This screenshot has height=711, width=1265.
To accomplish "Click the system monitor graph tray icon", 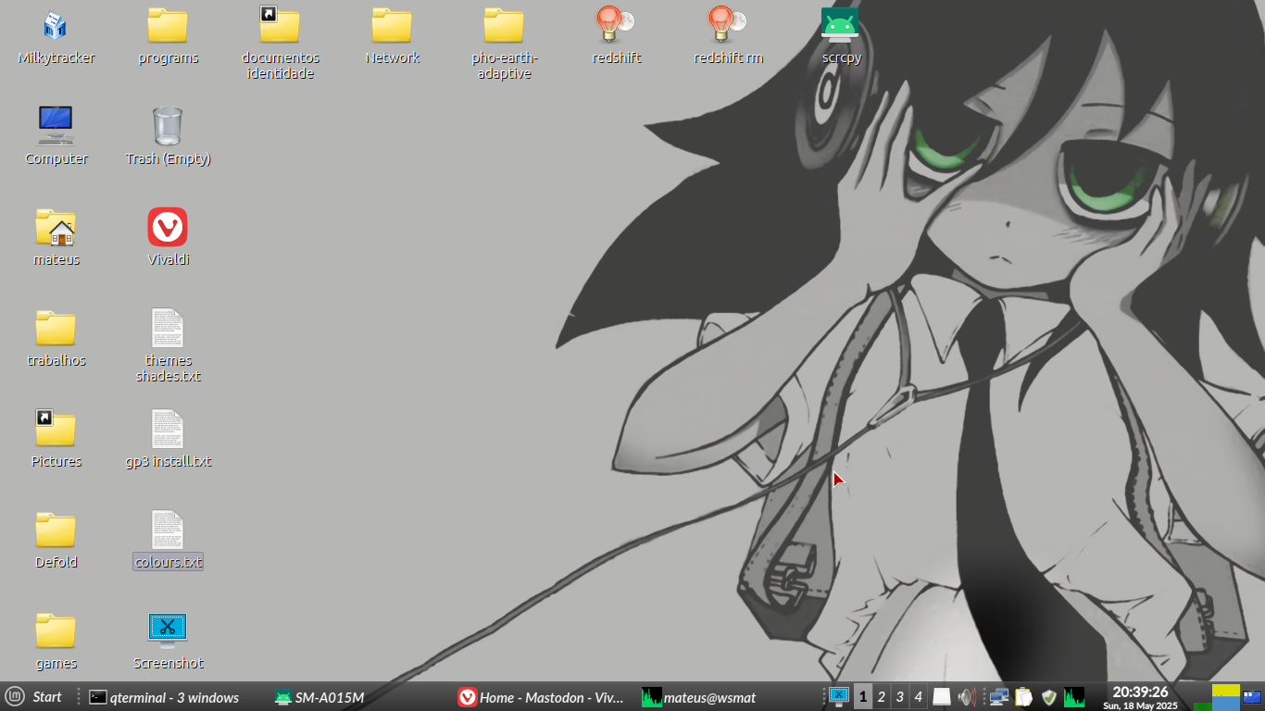I will pos(1074,697).
